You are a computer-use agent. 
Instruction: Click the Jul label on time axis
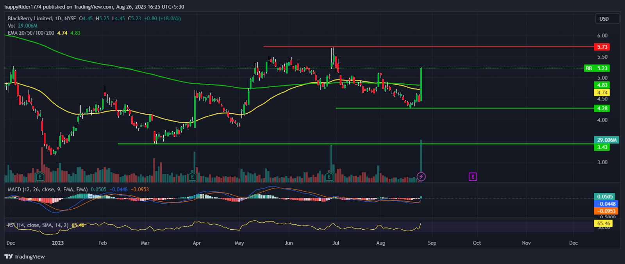pyautogui.click(x=336, y=243)
